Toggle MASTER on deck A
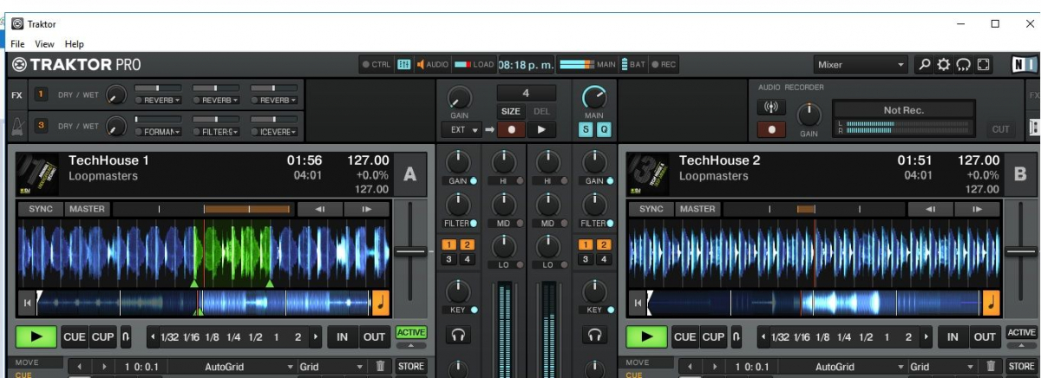1041x378 pixels. coord(87,209)
